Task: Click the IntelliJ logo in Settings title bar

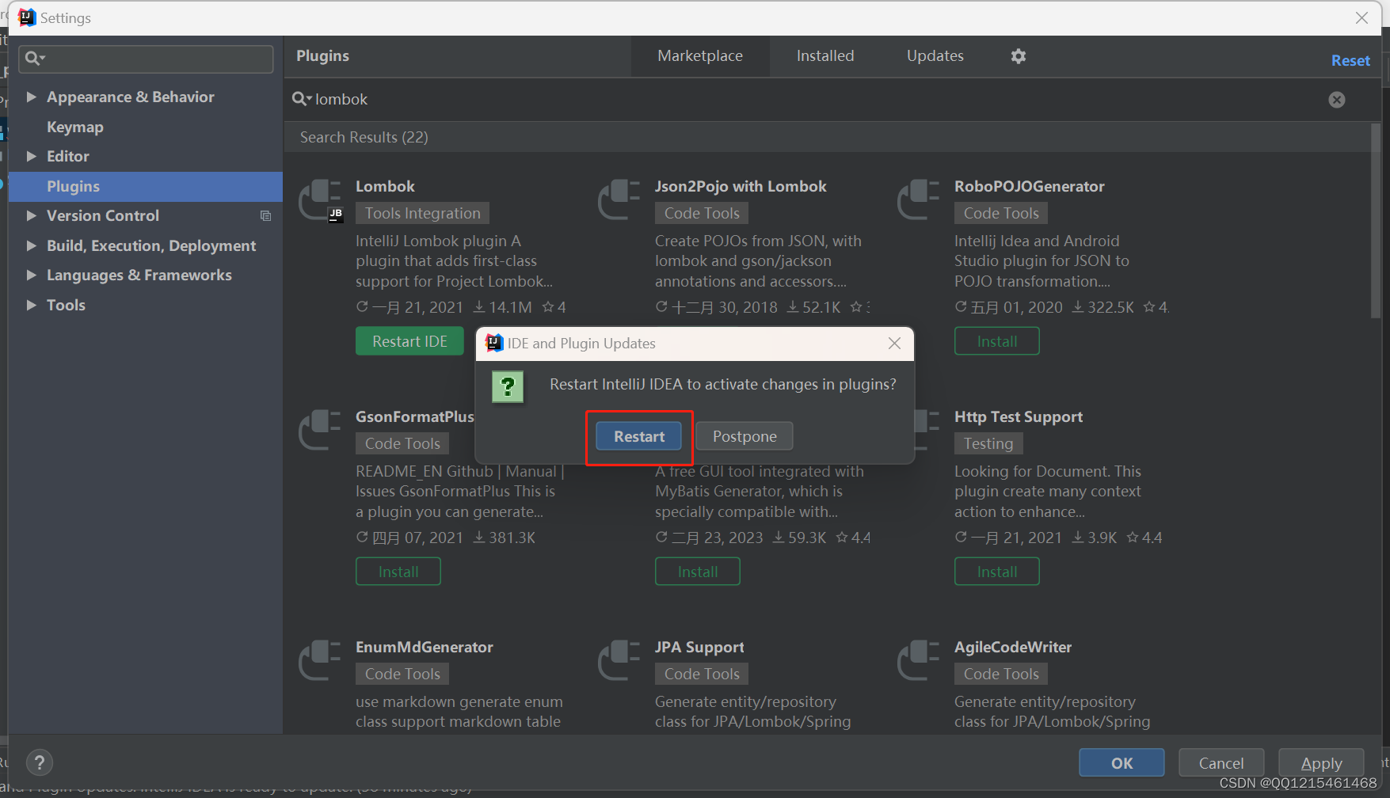Action: 27,17
